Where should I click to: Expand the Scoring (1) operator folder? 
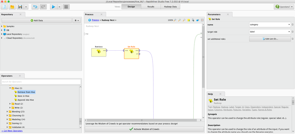[x=7, y=123]
